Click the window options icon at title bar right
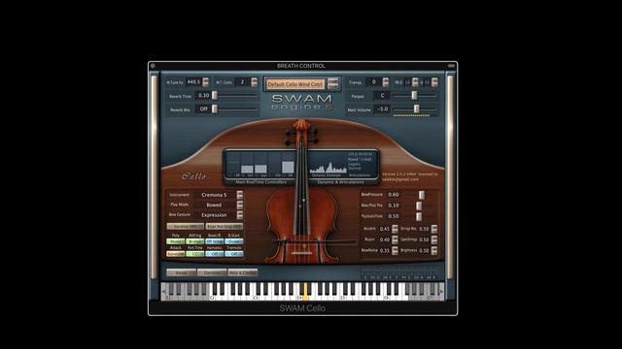 point(451,66)
